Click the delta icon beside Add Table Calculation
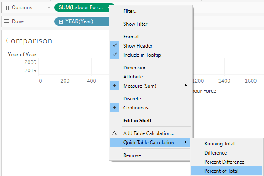The image size is (264, 176). (x=115, y=133)
